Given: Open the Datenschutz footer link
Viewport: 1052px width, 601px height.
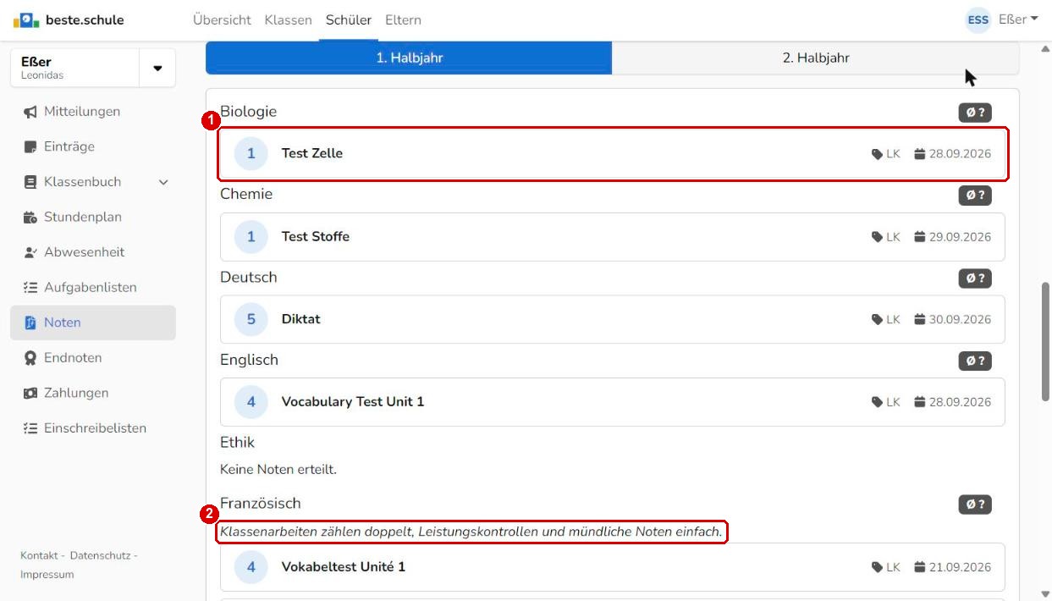Looking at the screenshot, I should pos(99,555).
